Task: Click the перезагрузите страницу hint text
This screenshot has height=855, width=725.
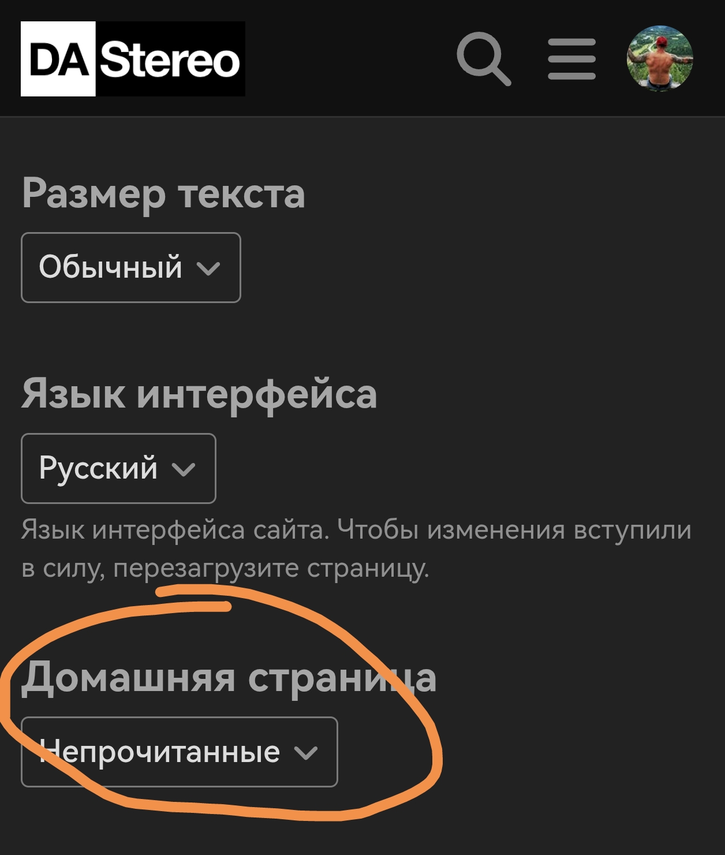Action: click(271, 569)
